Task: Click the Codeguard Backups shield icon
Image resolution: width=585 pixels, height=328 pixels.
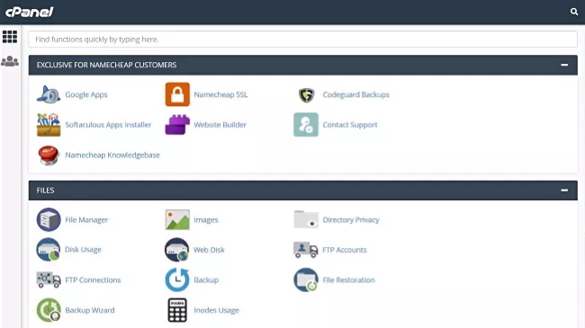Action: (306, 94)
